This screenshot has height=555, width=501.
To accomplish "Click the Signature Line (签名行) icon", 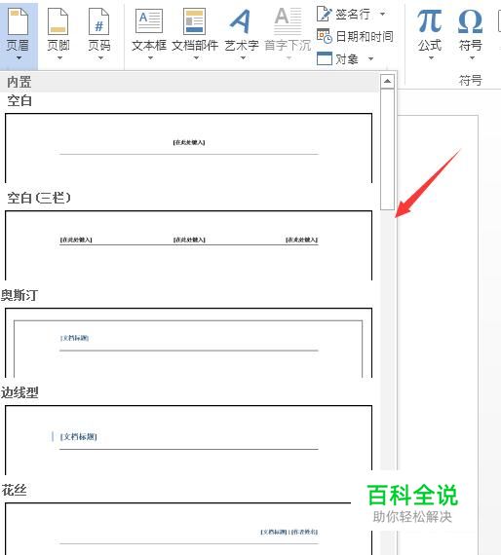I will click(x=324, y=14).
